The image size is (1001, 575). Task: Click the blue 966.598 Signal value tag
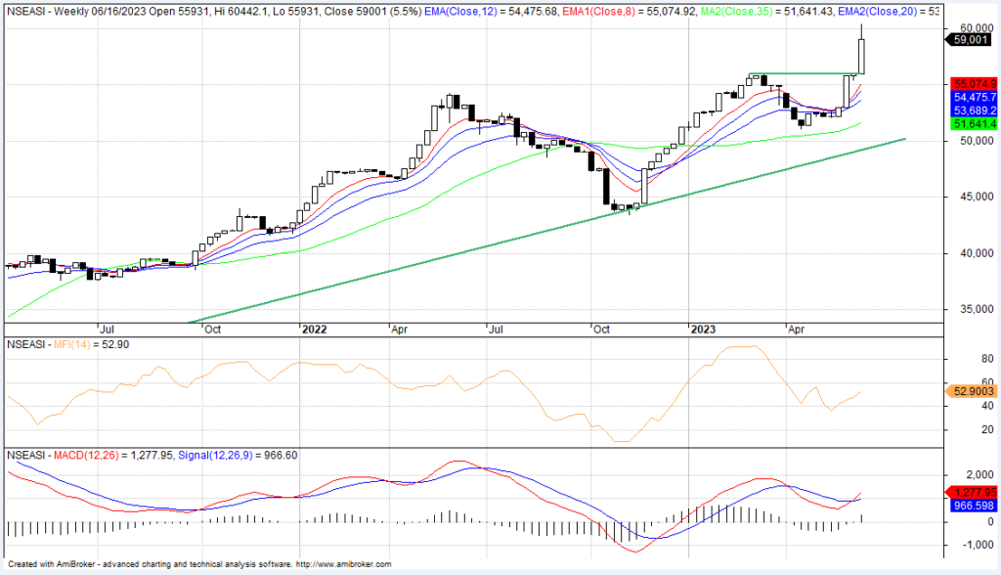[x=973, y=506]
